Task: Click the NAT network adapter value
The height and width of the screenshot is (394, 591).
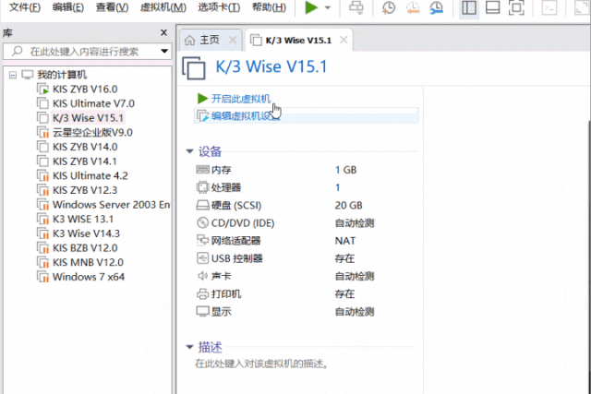Action: click(x=344, y=241)
